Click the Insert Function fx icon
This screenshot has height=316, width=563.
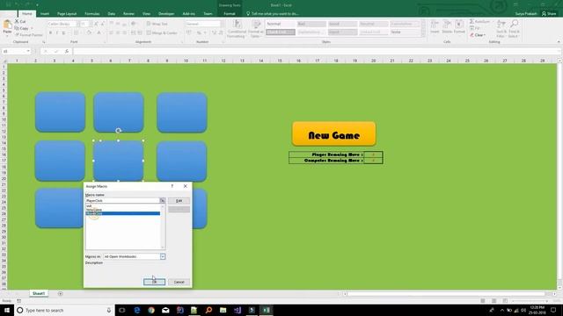click(67, 52)
